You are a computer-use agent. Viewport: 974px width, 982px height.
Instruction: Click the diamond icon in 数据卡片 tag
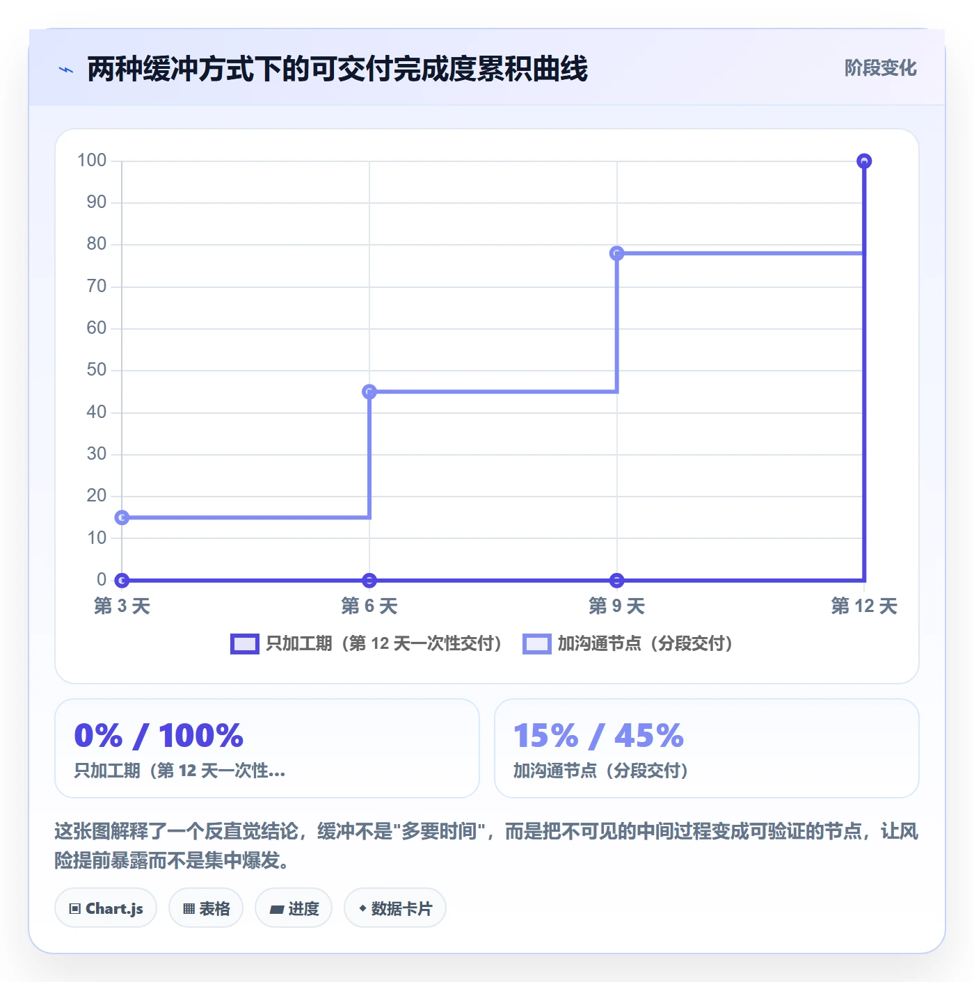pos(362,908)
